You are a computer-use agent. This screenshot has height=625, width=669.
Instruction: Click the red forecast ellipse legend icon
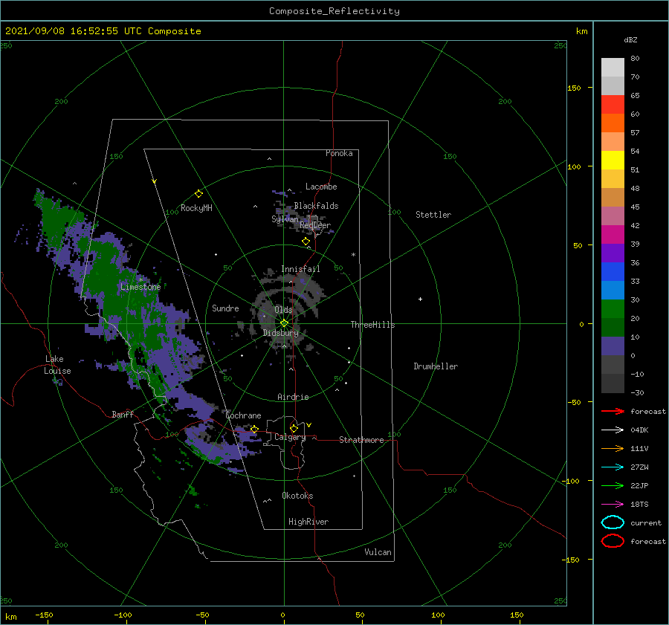coord(613,541)
